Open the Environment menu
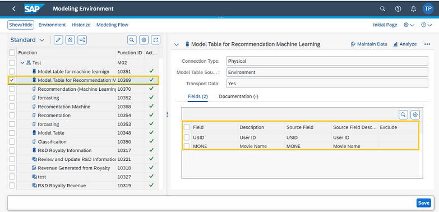The width and height of the screenshot is (439, 212). (x=52, y=25)
